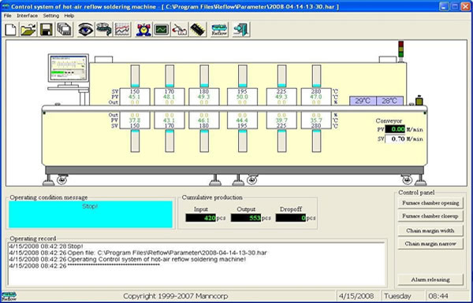Click Input count 420 display
Screen dimensions: 473x303
pyautogui.click(x=200, y=218)
